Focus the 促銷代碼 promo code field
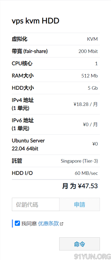 [36, 204]
